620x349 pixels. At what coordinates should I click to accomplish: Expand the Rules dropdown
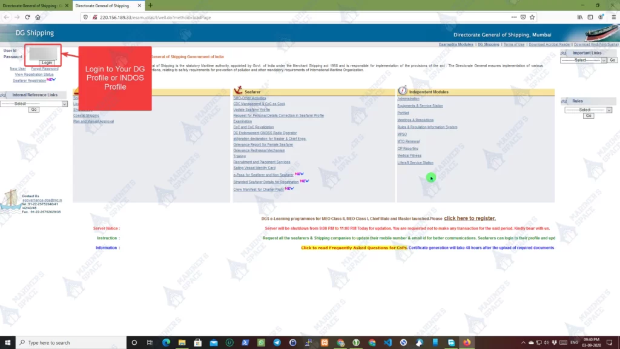coord(588,110)
